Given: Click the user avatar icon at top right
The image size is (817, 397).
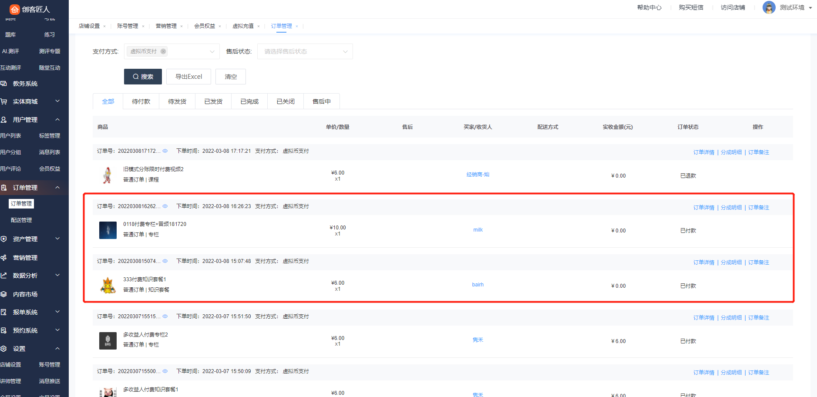Looking at the screenshot, I should click(x=769, y=7).
